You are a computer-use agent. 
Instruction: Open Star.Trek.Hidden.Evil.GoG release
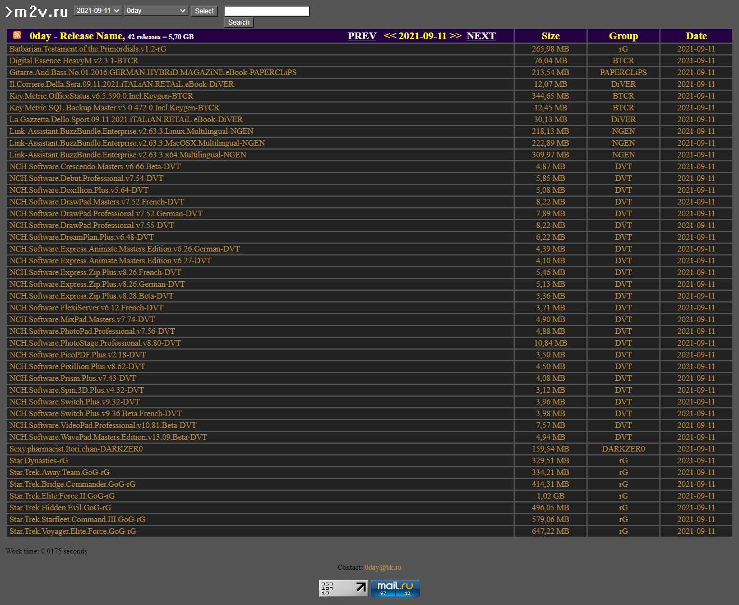tap(60, 508)
